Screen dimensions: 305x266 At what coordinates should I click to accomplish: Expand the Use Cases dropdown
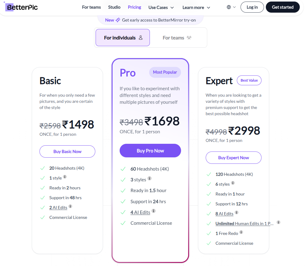161,7
